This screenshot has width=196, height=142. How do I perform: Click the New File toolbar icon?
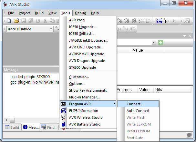pyautogui.click(x=9, y=21)
